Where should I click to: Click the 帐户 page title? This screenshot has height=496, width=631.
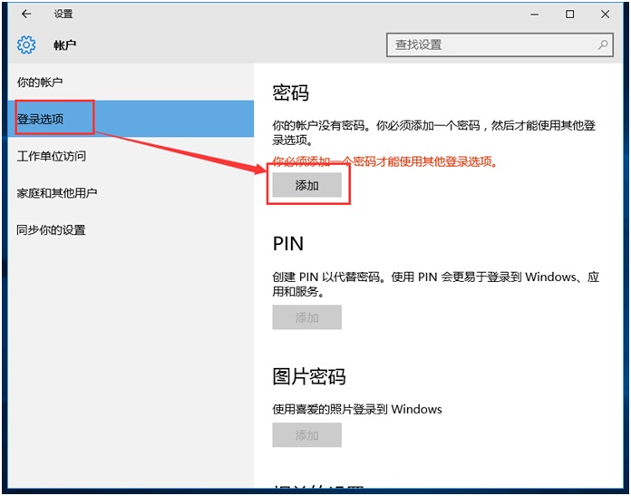(65, 44)
